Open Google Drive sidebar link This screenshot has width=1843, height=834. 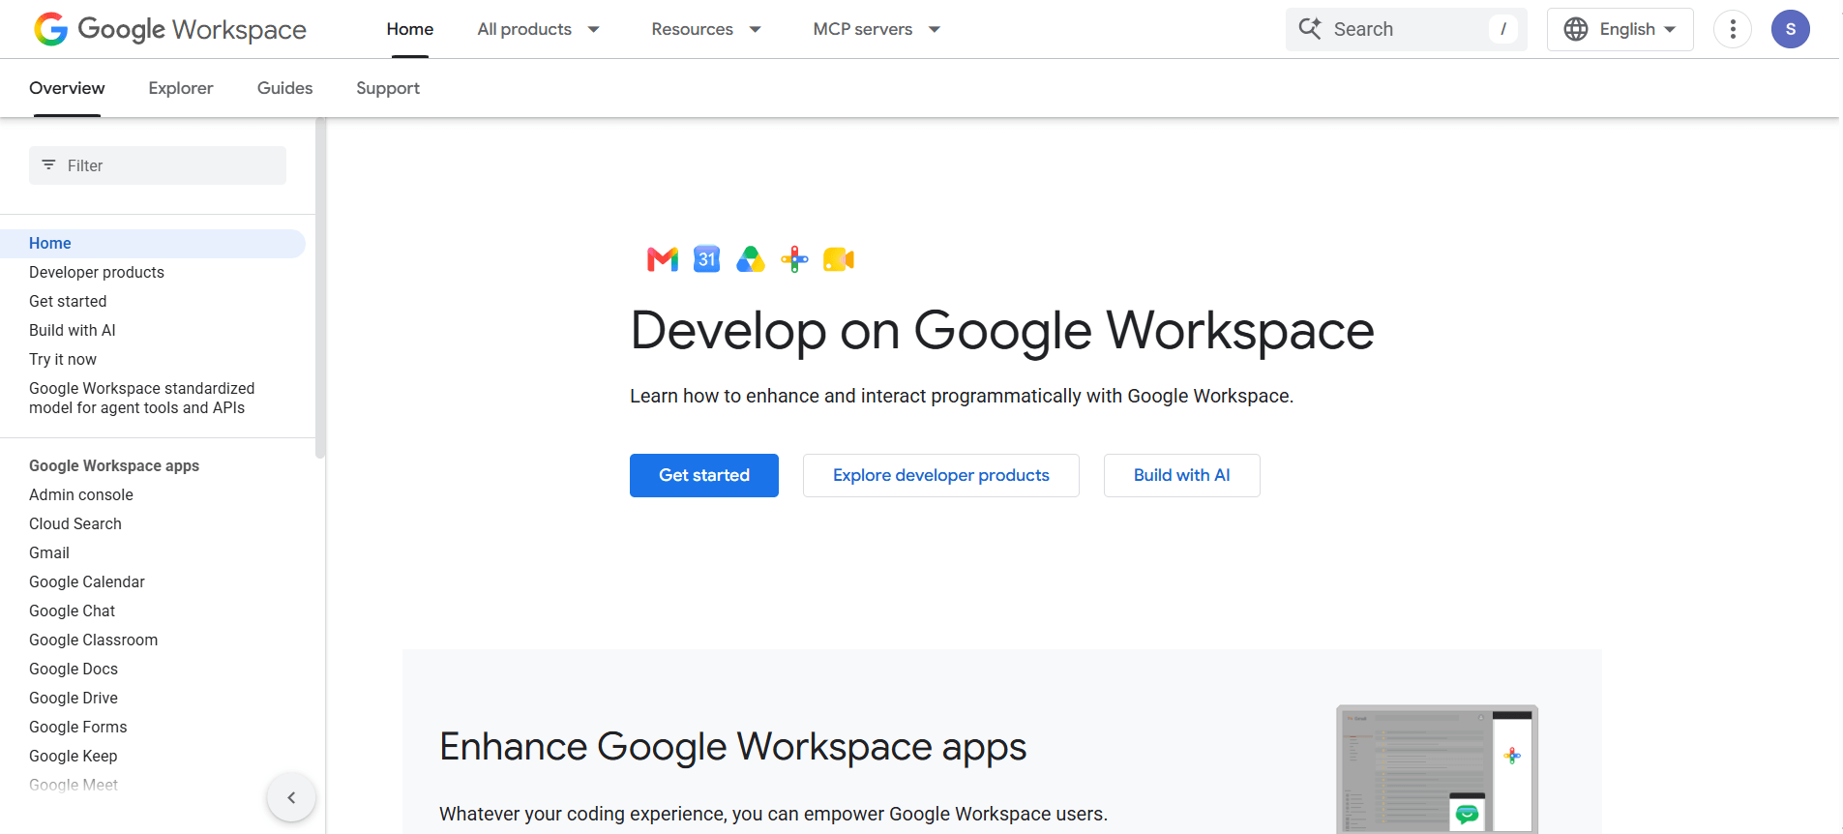click(x=74, y=698)
